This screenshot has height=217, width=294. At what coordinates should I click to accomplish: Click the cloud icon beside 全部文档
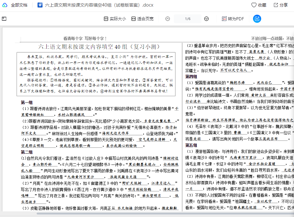(x=4, y=5)
